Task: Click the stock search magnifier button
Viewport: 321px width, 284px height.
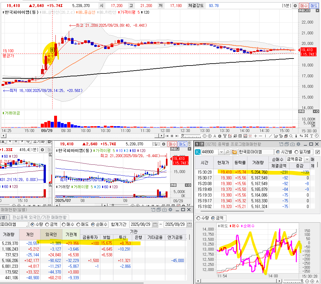Action: coord(227,152)
